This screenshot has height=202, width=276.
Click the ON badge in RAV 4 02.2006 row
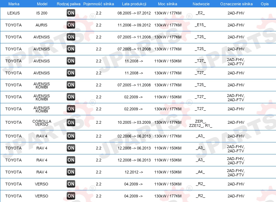[x=71, y=136]
